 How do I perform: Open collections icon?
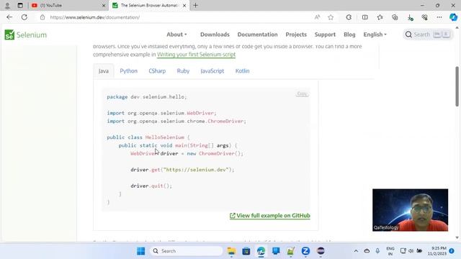click(395, 17)
